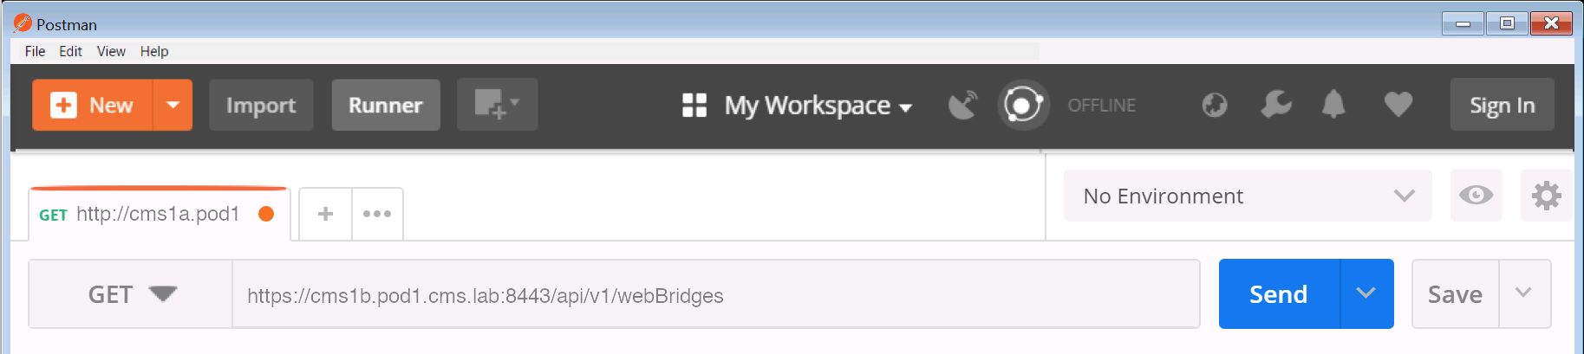Click the sync status circle icon
Image resolution: width=1584 pixels, height=354 pixels.
pyautogui.click(x=1023, y=106)
